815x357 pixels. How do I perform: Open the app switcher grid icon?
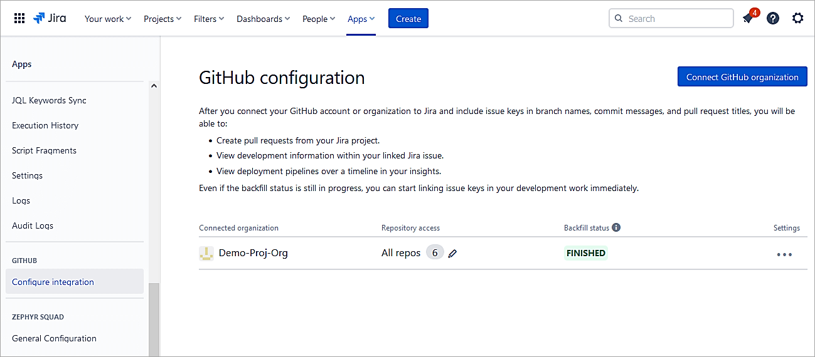(19, 19)
